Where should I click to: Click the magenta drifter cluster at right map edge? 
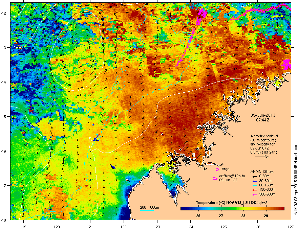tap(286, 64)
